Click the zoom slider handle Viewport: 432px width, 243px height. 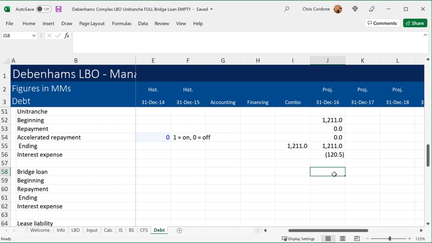click(390, 239)
